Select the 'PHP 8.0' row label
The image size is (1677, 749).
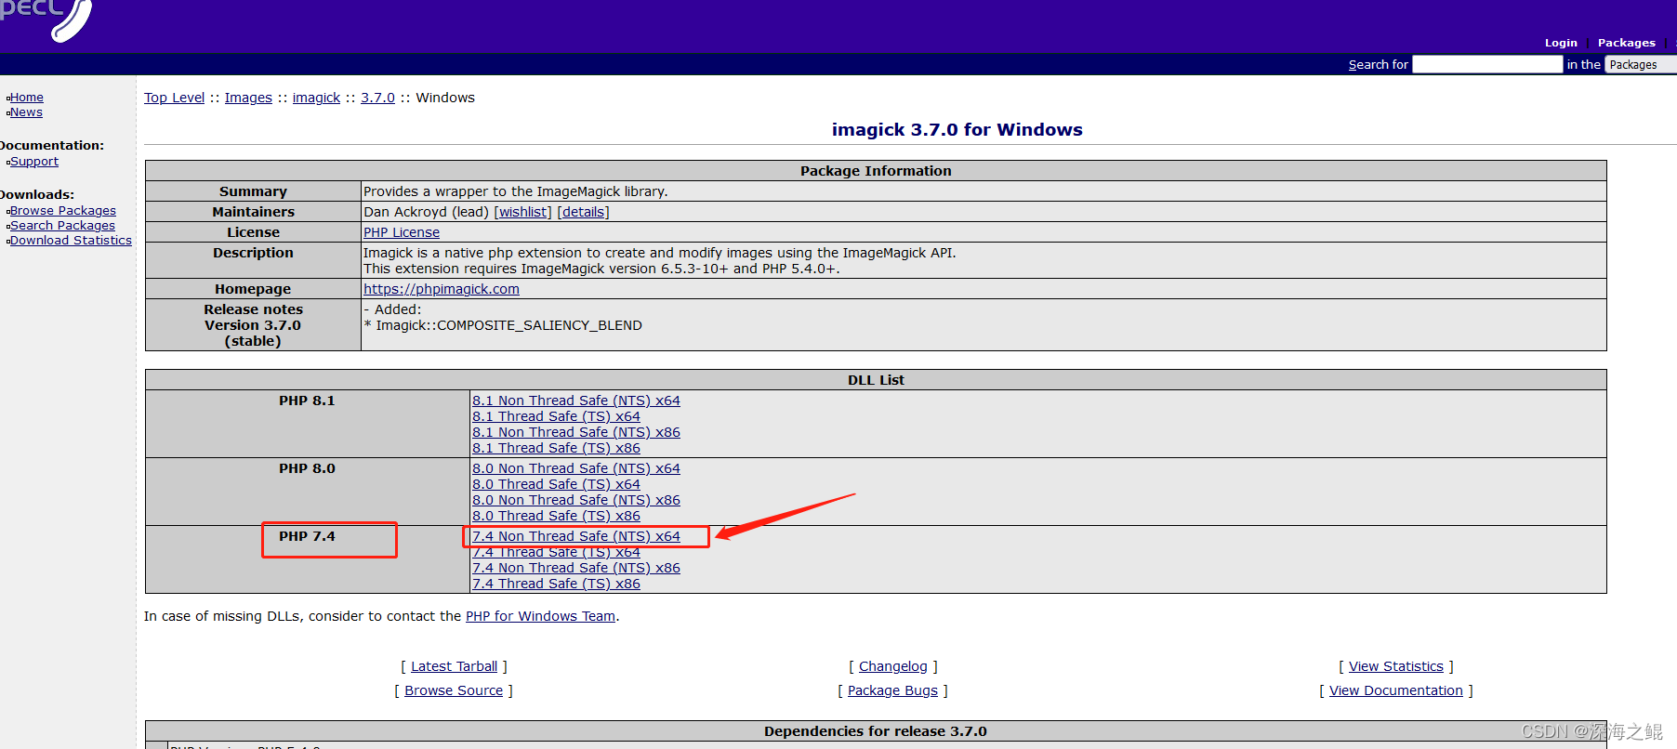(x=307, y=468)
